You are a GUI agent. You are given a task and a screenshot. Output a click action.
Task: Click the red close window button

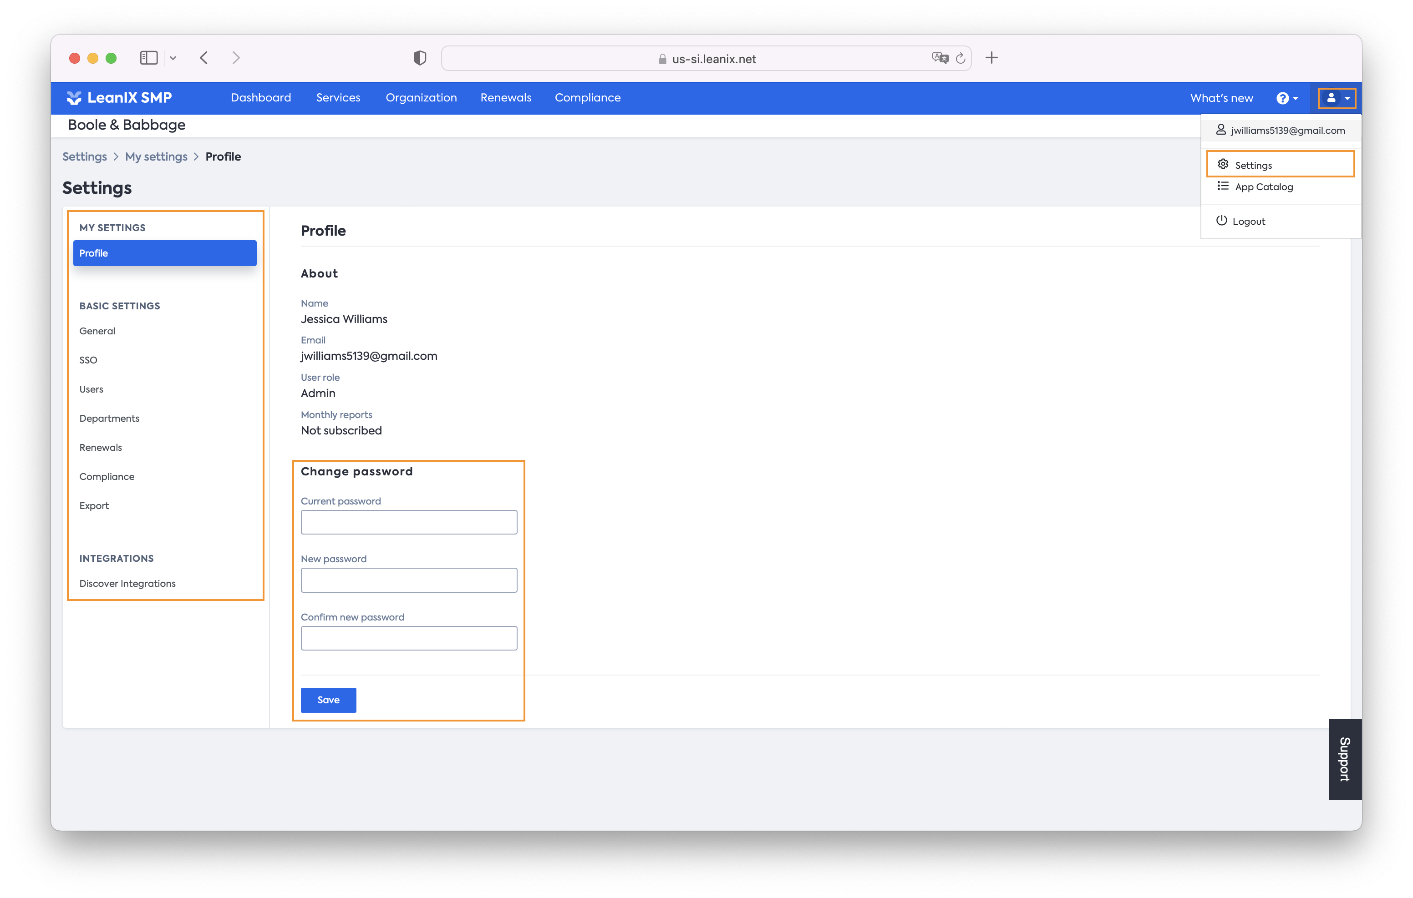click(x=75, y=58)
